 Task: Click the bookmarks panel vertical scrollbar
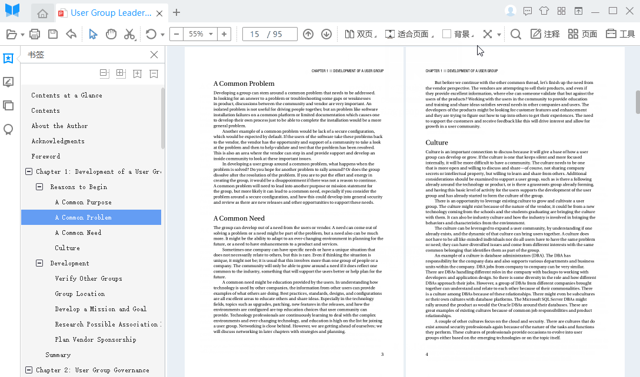click(163, 118)
